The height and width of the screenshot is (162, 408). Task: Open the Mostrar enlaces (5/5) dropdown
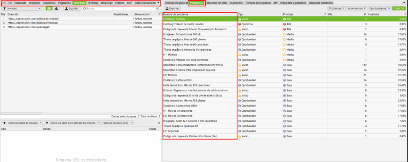click(x=118, y=123)
